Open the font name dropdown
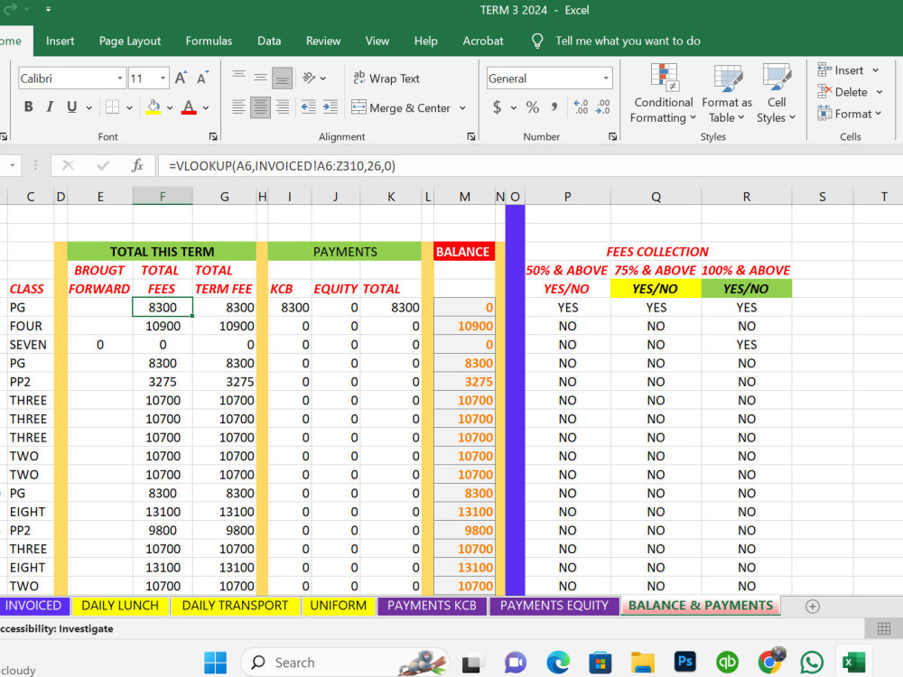This screenshot has height=677, width=903. (x=120, y=79)
